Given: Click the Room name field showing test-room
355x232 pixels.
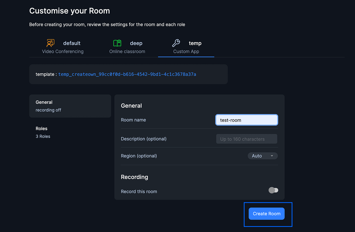Looking at the screenshot, I should coord(246,120).
